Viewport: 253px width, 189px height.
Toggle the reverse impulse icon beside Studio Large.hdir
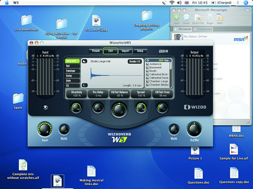coord(84,61)
